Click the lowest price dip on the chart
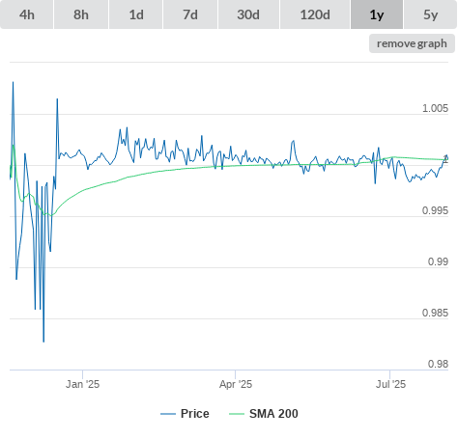This screenshot has height=439, width=458. (43, 341)
